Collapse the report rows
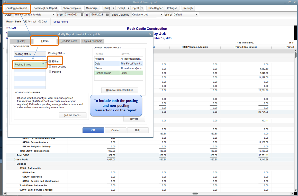298x196 pixels. point(172,8)
